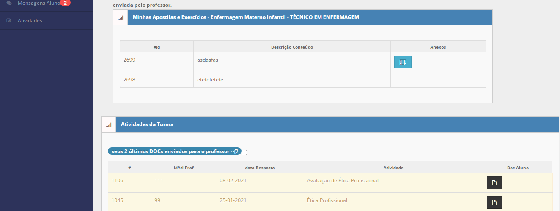Click the 'Anexos' column header
The width and height of the screenshot is (560, 211).
point(438,47)
